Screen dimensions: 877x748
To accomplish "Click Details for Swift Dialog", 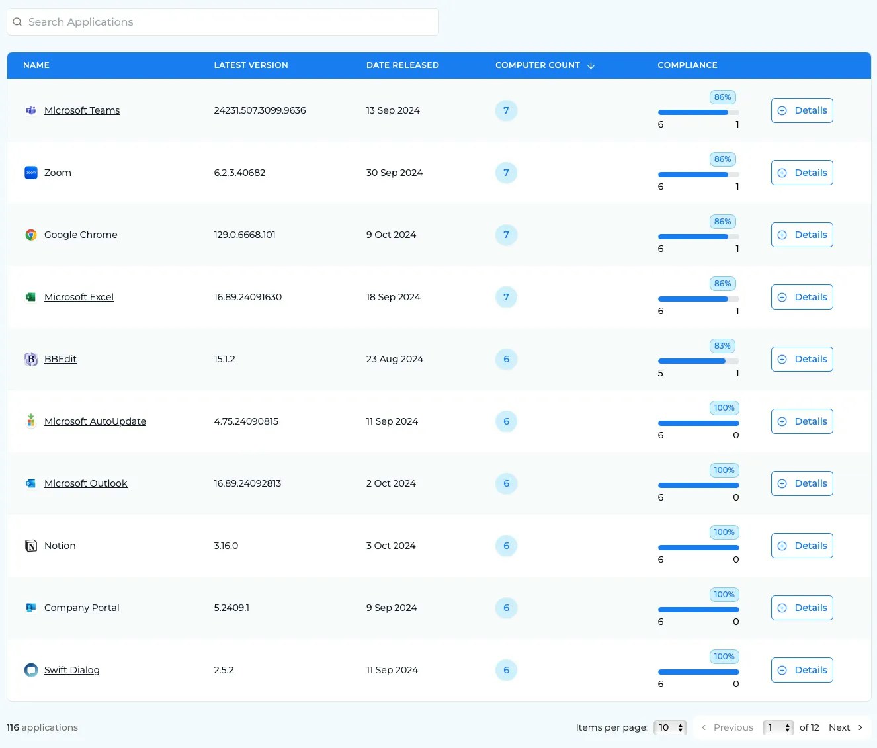I will (x=802, y=670).
